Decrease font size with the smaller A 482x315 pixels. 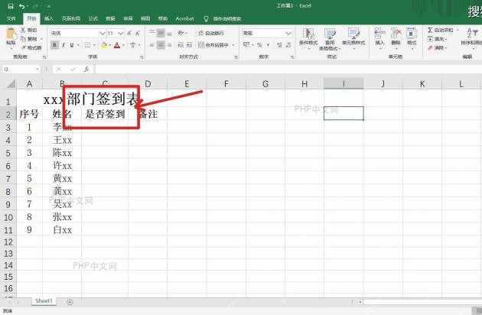(x=138, y=33)
